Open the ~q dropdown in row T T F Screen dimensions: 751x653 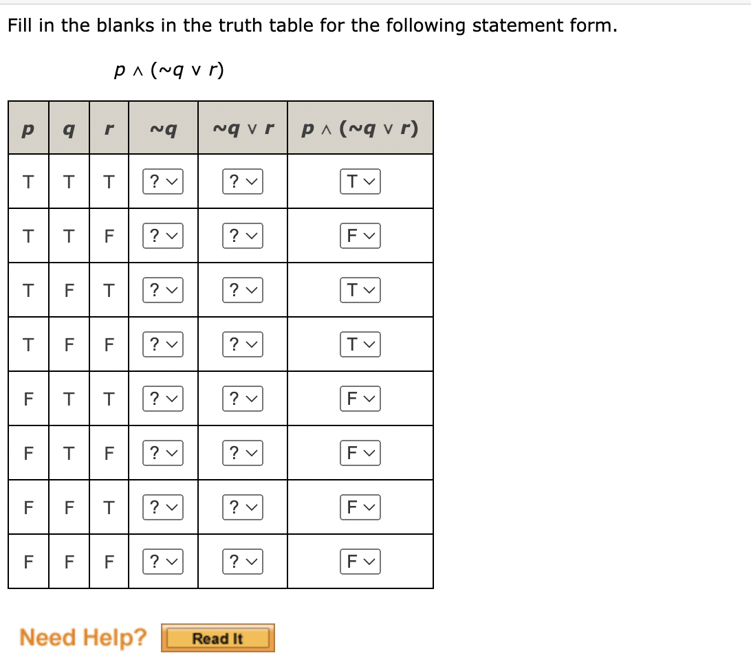click(163, 235)
